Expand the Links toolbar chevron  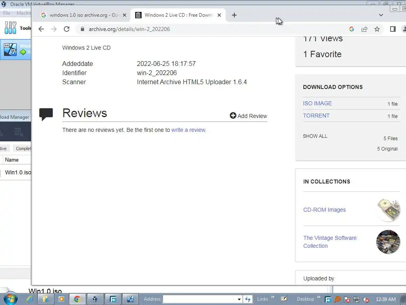273,297
